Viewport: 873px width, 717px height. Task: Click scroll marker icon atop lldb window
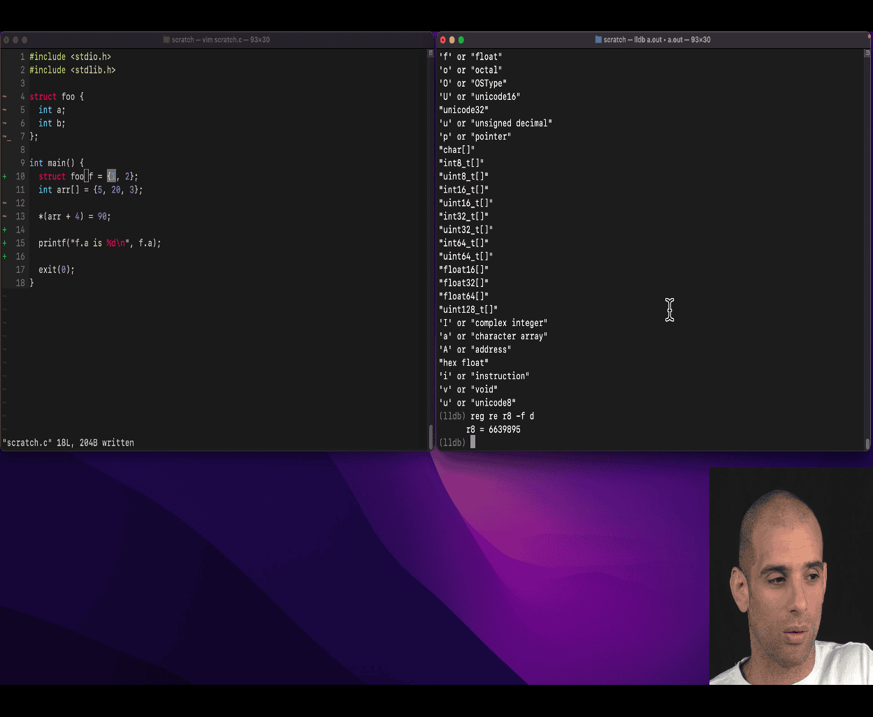tap(867, 53)
